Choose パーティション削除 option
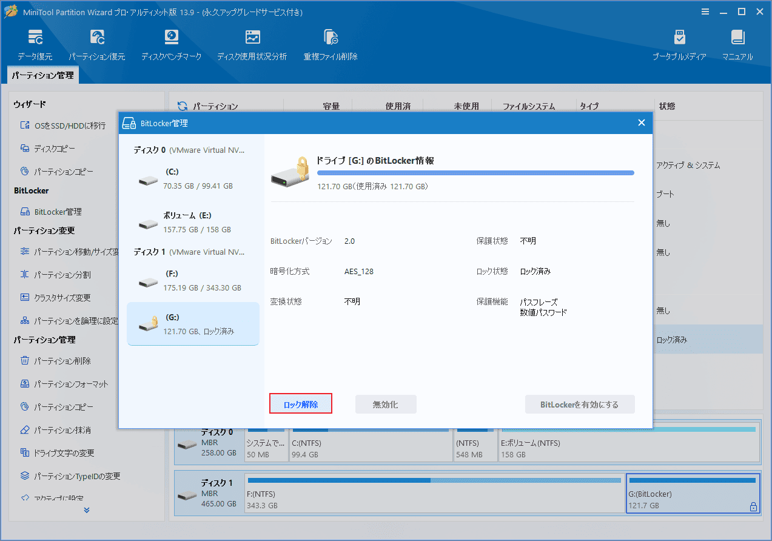The height and width of the screenshot is (541, 772). click(x=56, y=361)
